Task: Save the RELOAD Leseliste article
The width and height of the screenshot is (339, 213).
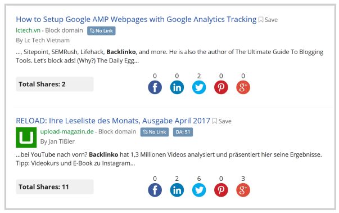Action: (222, 121)
